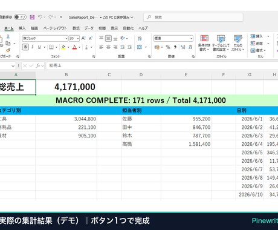Align cell content to top
278x230 pixels.
102,38
